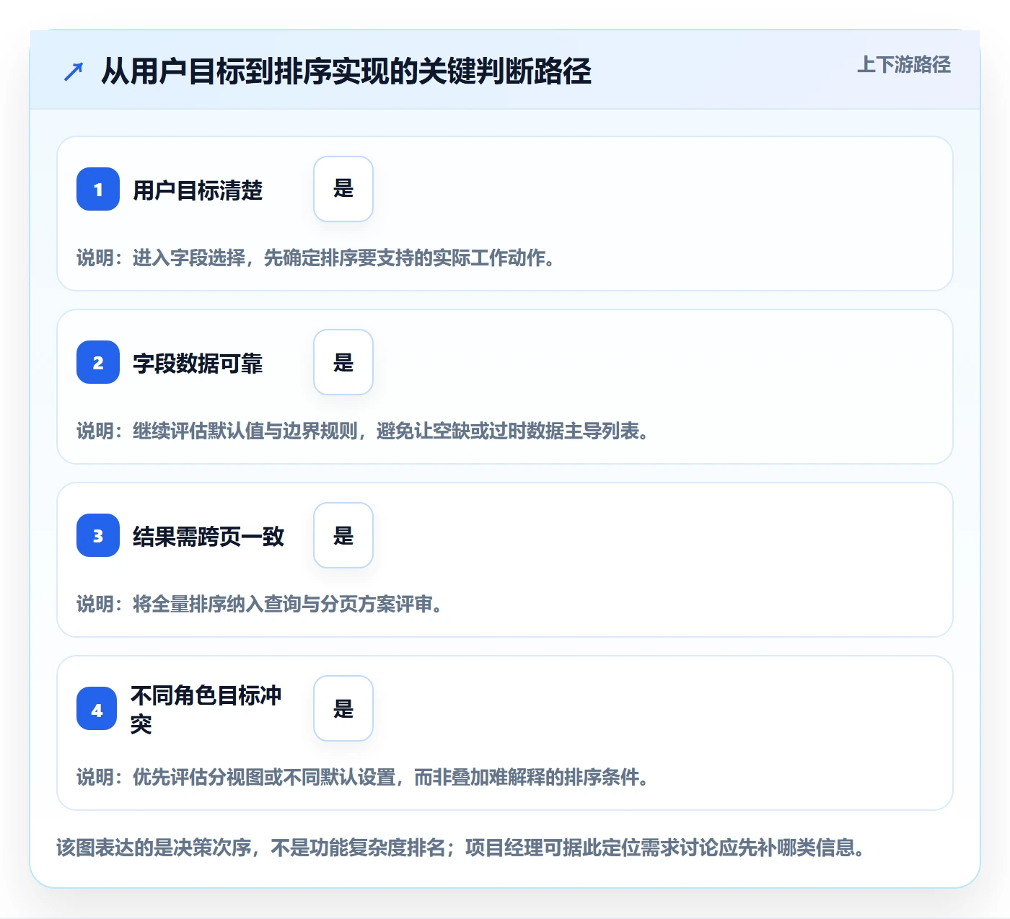
Task: Select the heading 不同角色目标冲突
Action: tap(206, 709)
